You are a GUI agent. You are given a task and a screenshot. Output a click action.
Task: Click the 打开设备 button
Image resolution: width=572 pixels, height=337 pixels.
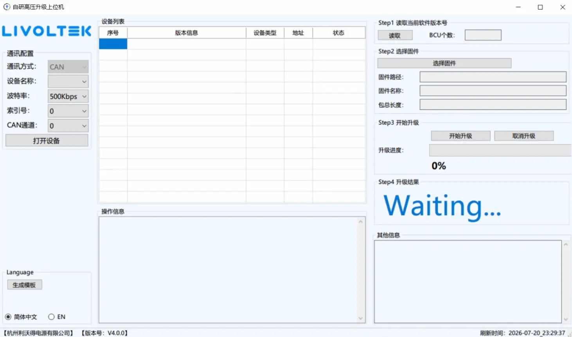coord(47,141)
